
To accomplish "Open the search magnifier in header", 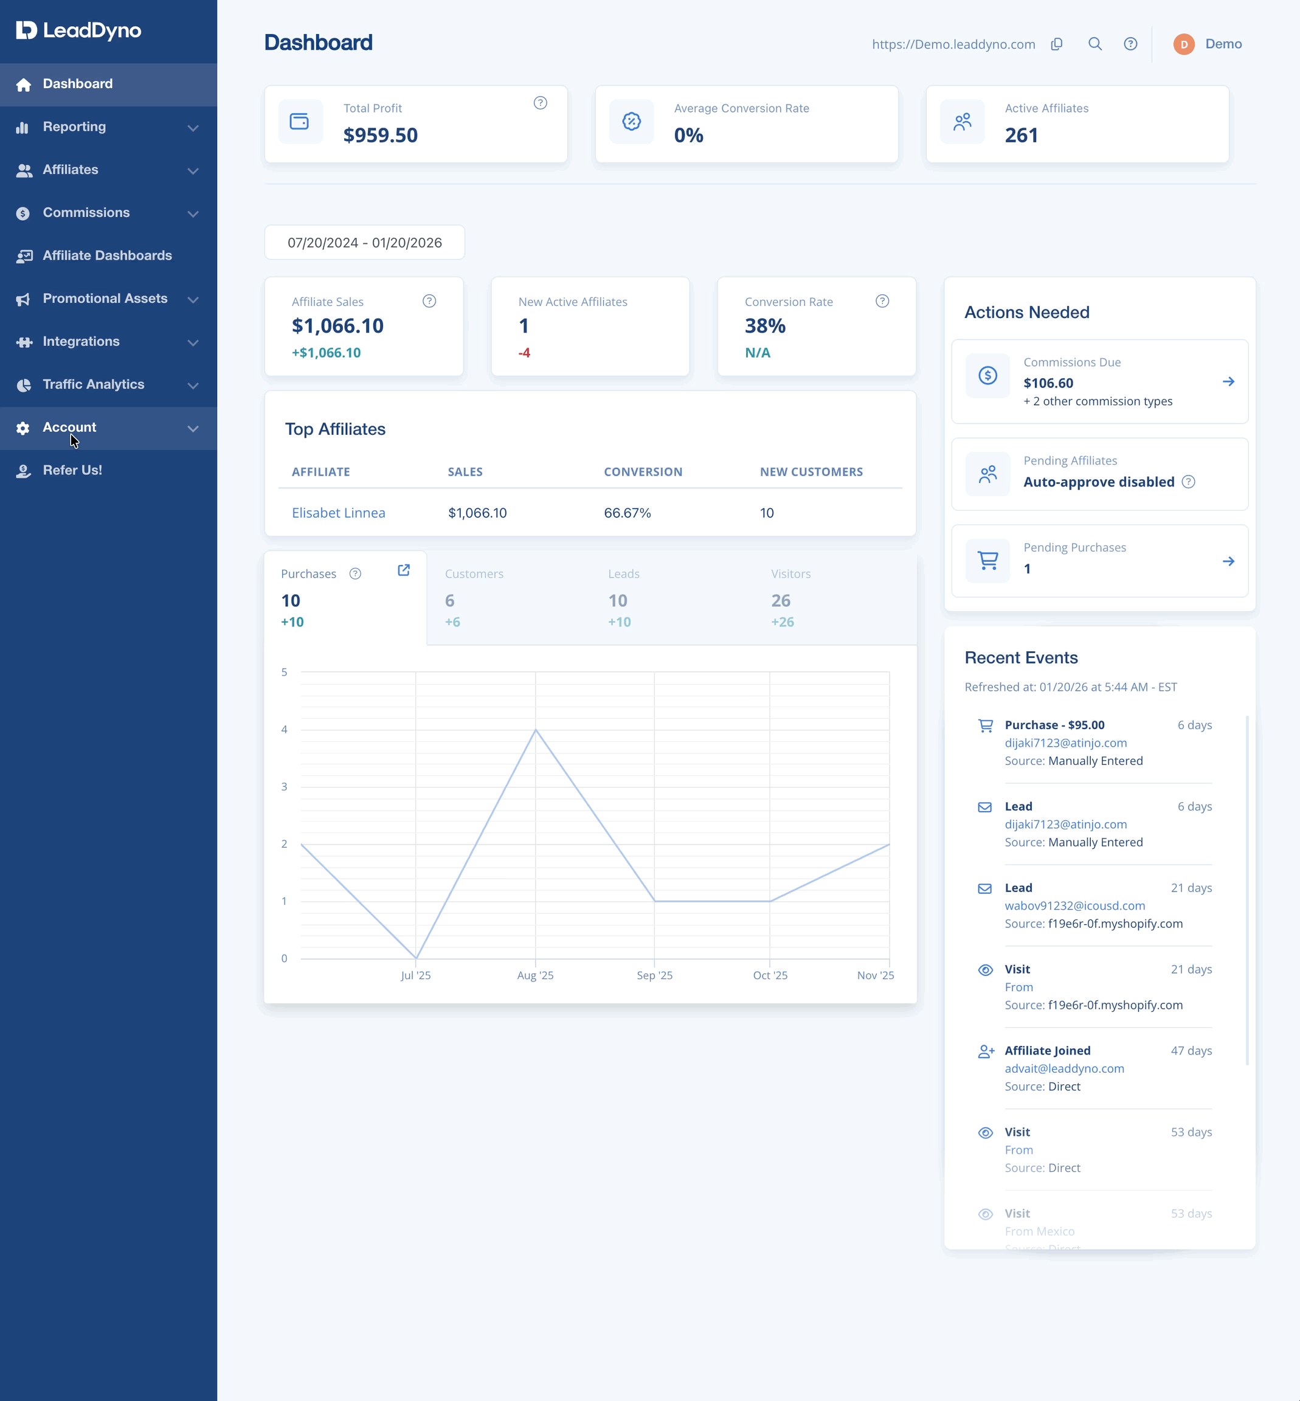I will click(x=1095, y=44).
